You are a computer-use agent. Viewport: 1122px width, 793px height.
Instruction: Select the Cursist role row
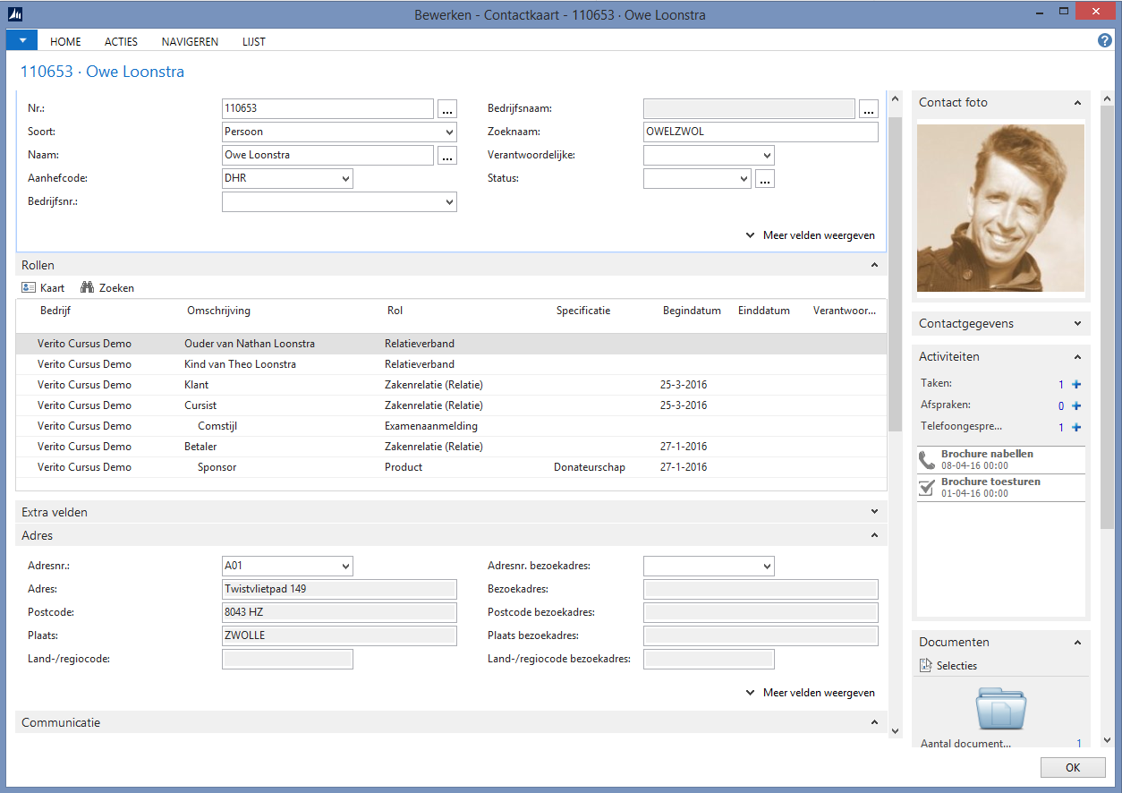click(x=452, y=405)
